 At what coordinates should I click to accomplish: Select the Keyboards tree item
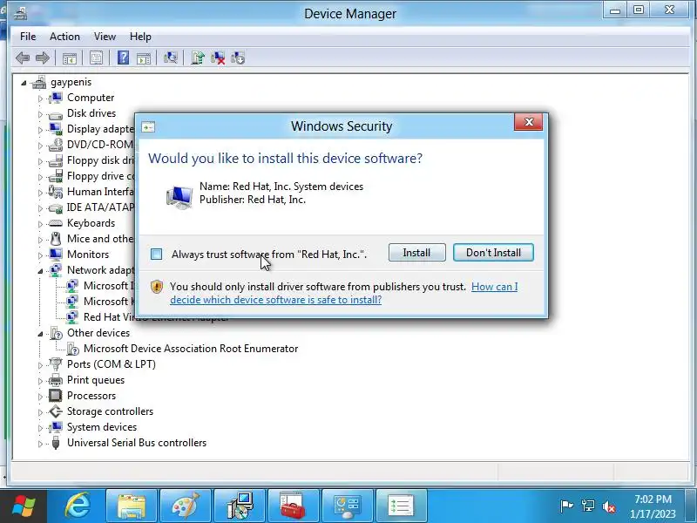coord(91,223)
